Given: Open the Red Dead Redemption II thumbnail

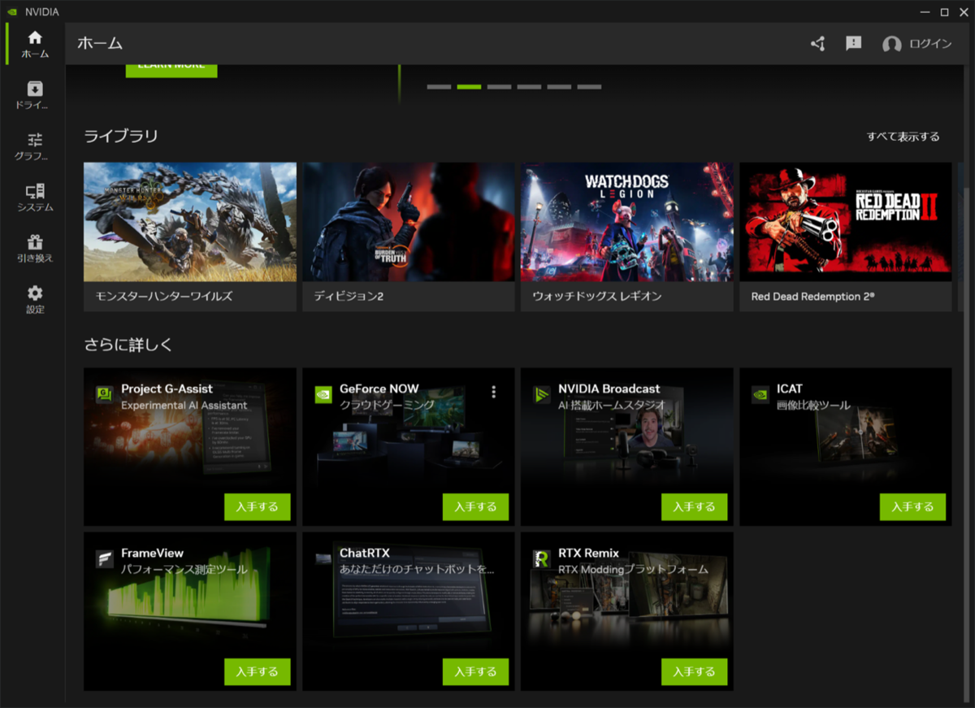Looking at the screenshot, I should (846, 222).
